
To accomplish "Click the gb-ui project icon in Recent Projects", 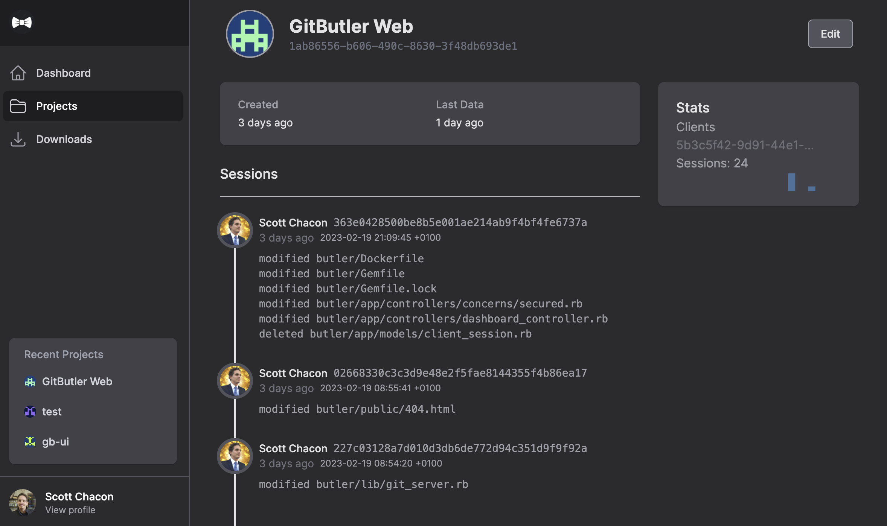I will [x=30, y=442].
